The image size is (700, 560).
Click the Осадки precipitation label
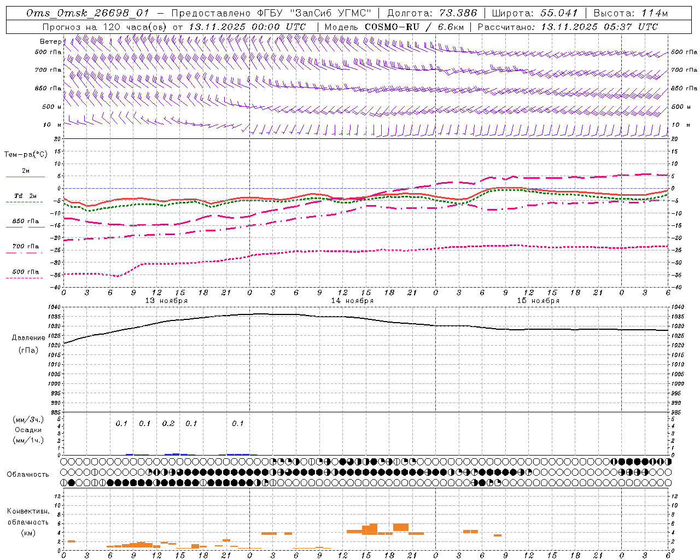[28, 430]
